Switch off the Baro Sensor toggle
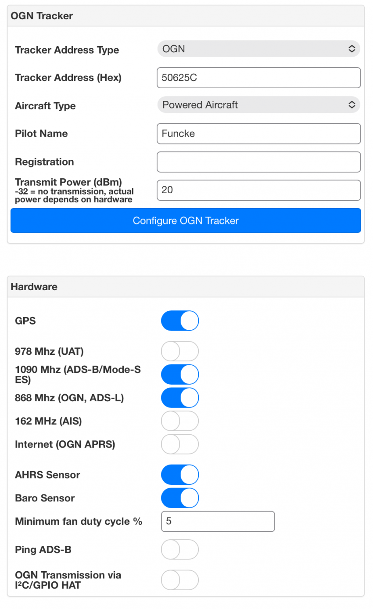The height and width of the screenshot is (609, 373). coord(180,498)
